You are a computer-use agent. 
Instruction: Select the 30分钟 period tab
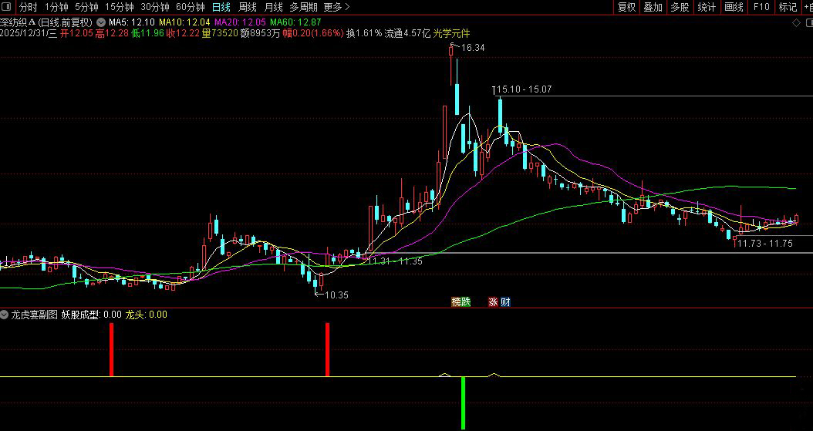pos(155,7)
